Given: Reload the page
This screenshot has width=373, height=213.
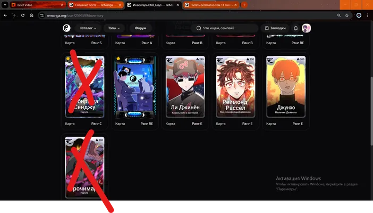Looking at the screenshot, I should coord(23,15).
